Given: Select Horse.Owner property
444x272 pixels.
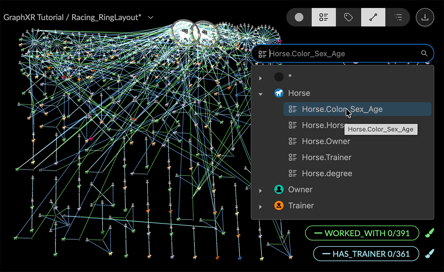Looking at the screenshot, I should tap(326, 141).
